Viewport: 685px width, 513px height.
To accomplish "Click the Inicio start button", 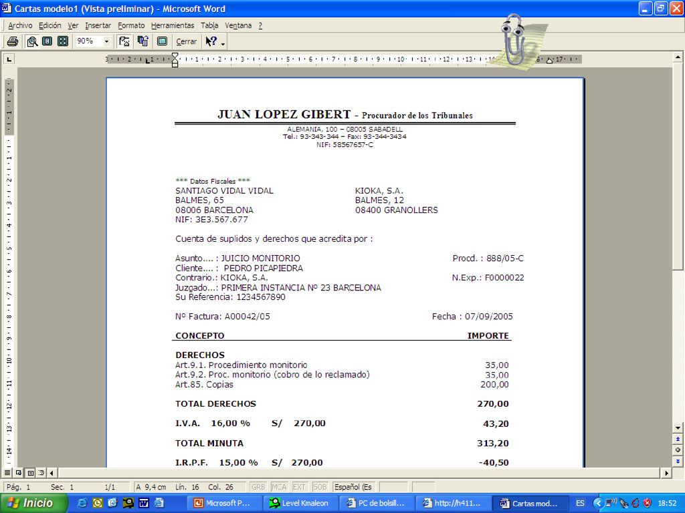I will pyautogui.click(x=33, y=503).
